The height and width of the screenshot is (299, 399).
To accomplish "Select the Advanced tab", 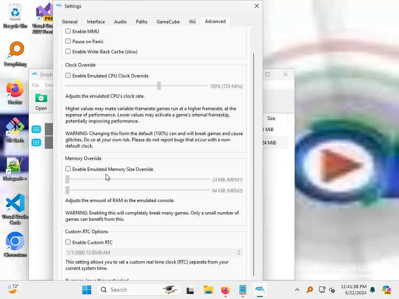I will [x=215, y=21].
